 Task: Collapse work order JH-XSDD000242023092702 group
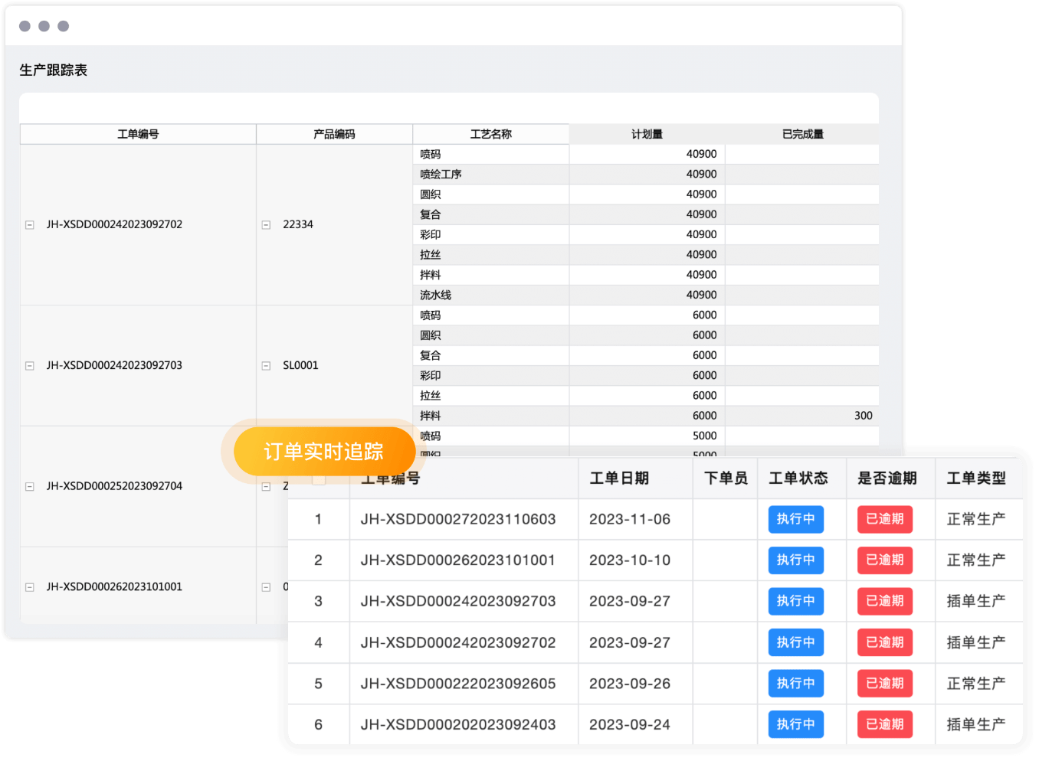click(x=30, y=225)
